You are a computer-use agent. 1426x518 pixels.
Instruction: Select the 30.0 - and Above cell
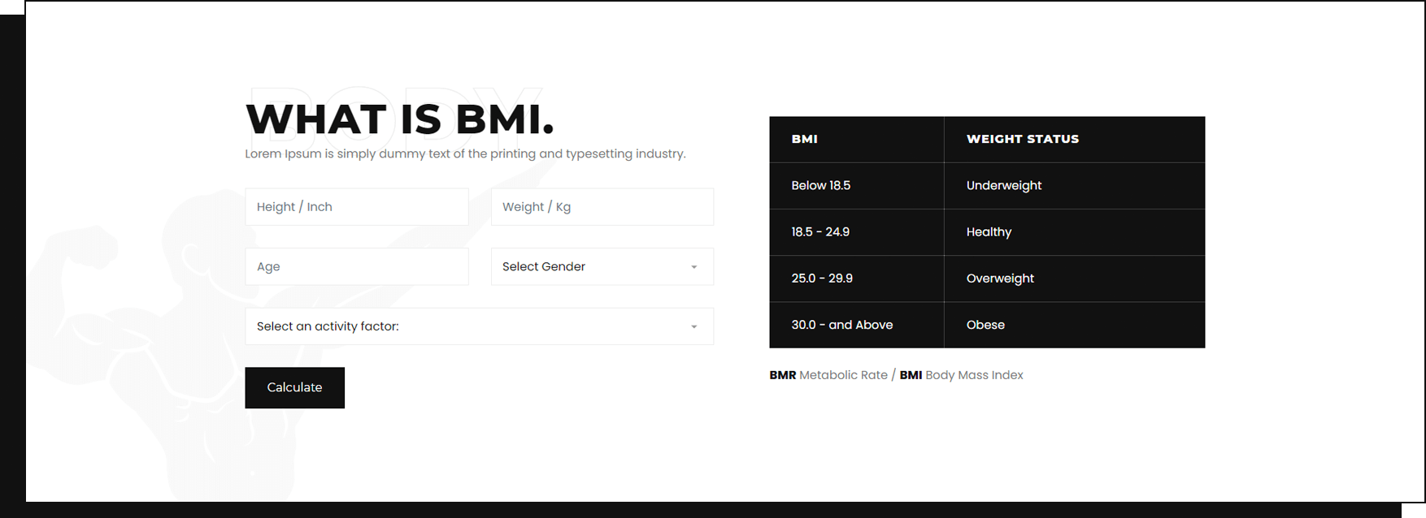[857, 325]
